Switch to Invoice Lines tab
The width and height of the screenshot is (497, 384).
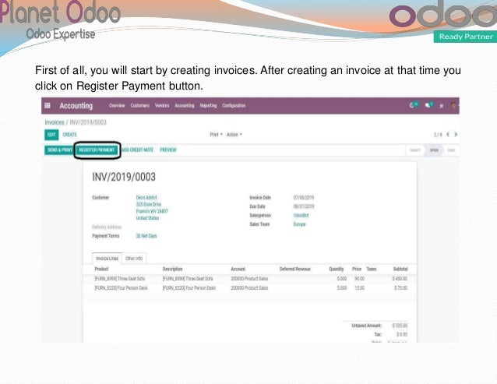coord(107,259)
